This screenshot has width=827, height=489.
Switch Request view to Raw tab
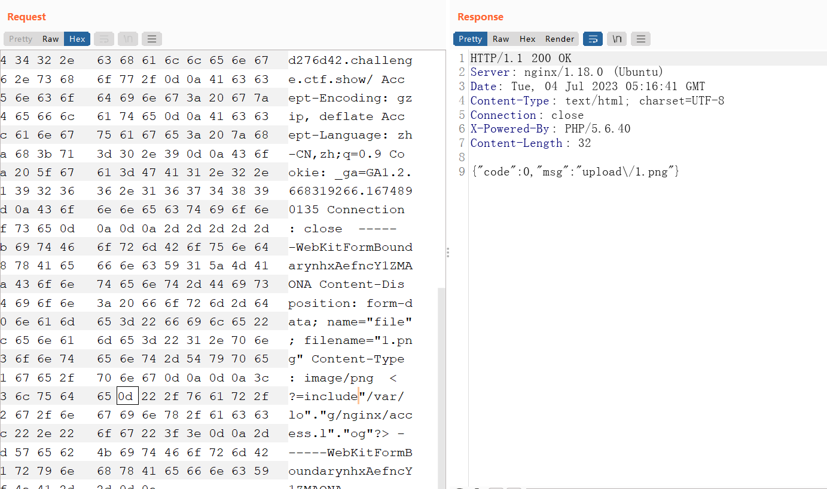tap(50, 39)
